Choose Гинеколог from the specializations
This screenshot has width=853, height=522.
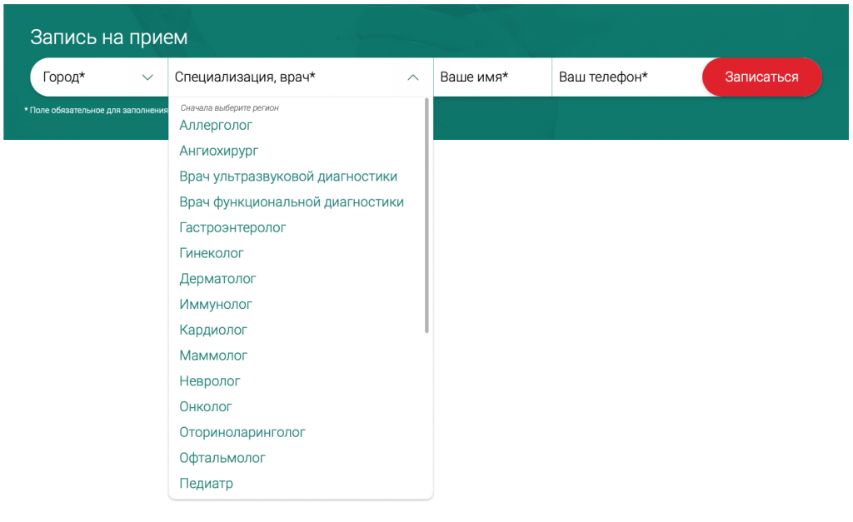tap(212, 253)
